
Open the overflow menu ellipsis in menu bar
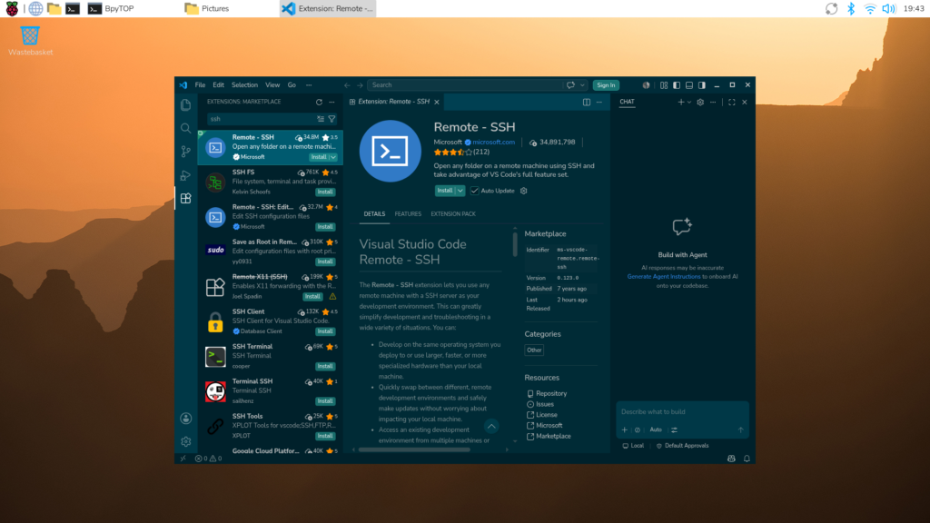(309, 85)
